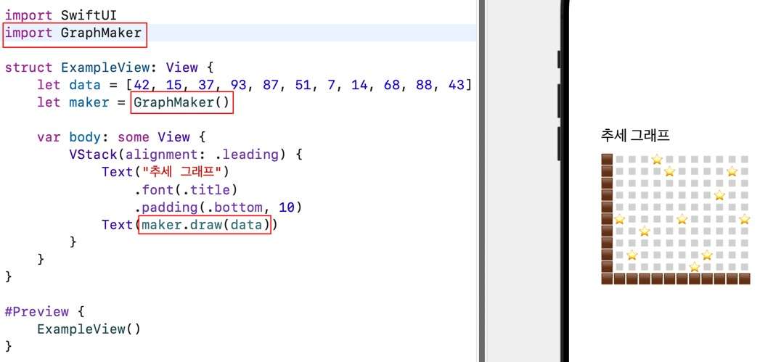The width and height of the screenshot is (760, 362).
Task: Click the maker.draw(data) expression
Action: point(205,225)
